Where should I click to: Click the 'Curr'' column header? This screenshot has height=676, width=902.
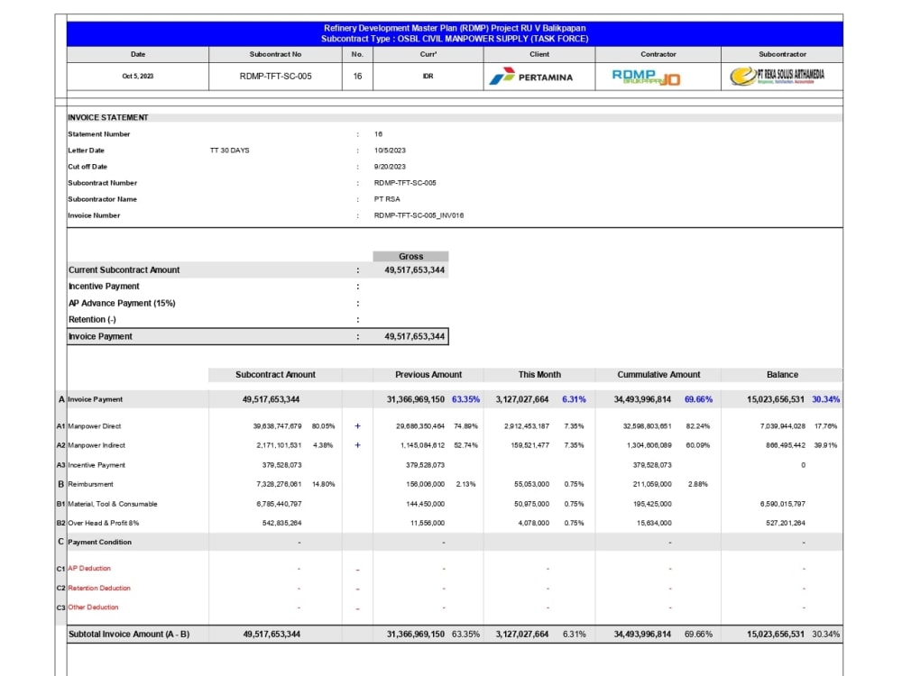(428, 54)
